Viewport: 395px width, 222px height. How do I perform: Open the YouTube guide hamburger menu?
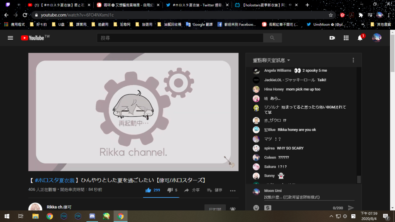click(10, 38)
